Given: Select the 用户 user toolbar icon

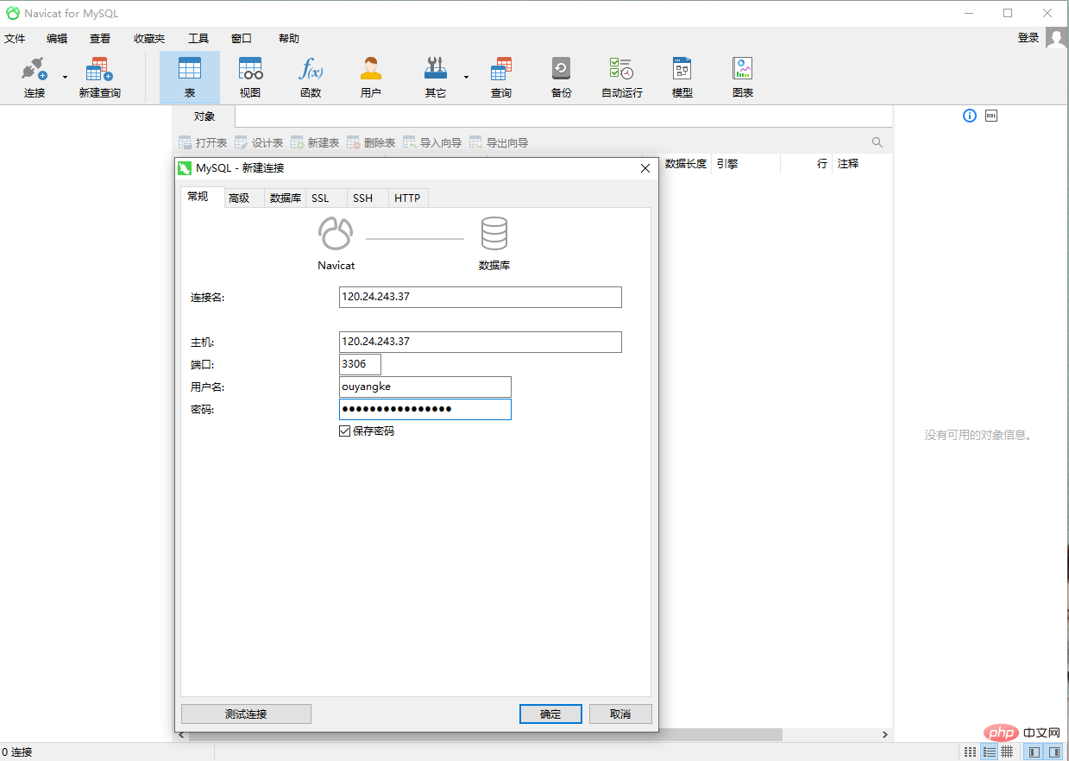Looking at the screenshot, I should point(371,77).
